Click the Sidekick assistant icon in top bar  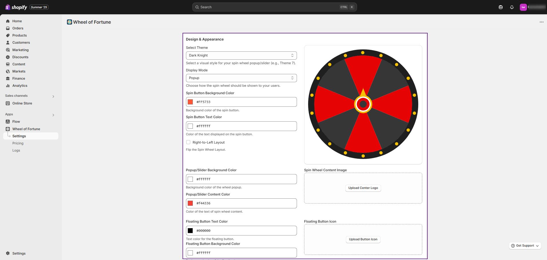point(501,7)
